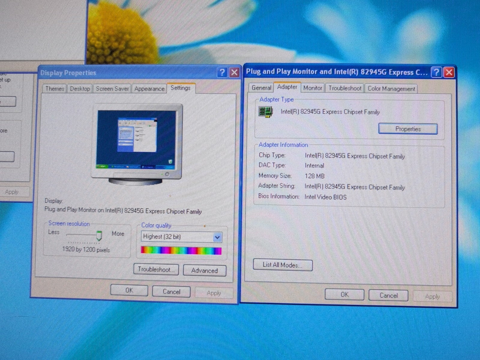Open the Color Management tab
Screen dimensions: 480x360
[391, 89]
